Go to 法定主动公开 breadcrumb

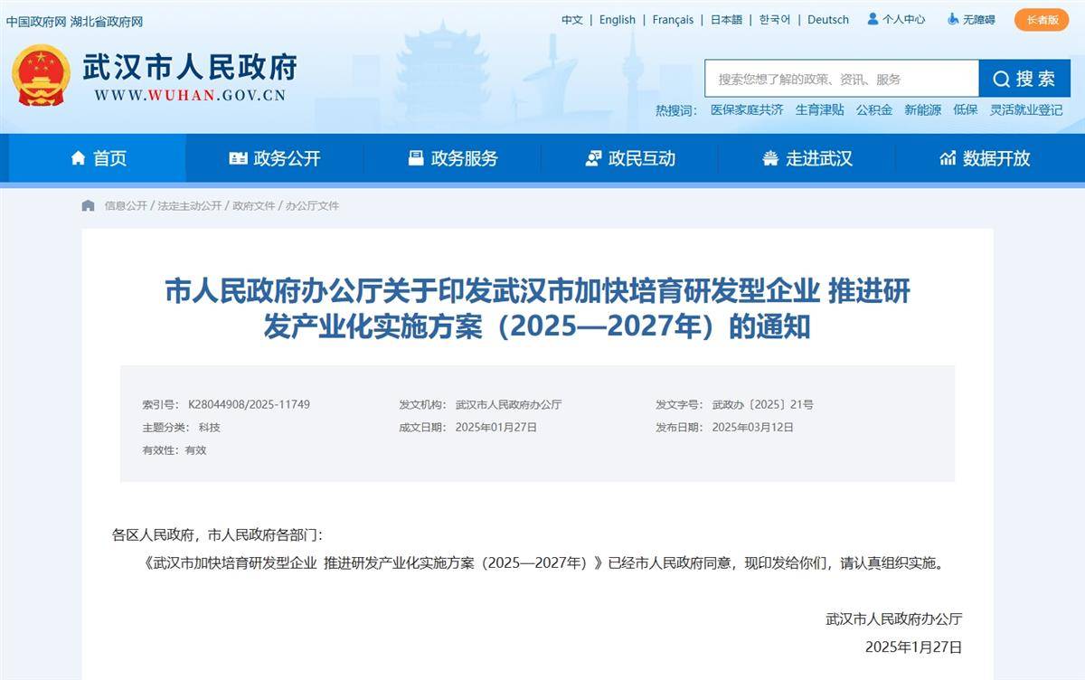coord(189,205)
